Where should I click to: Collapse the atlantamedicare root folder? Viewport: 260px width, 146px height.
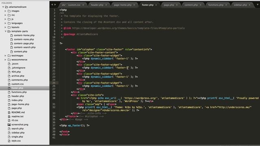point(3,7)
